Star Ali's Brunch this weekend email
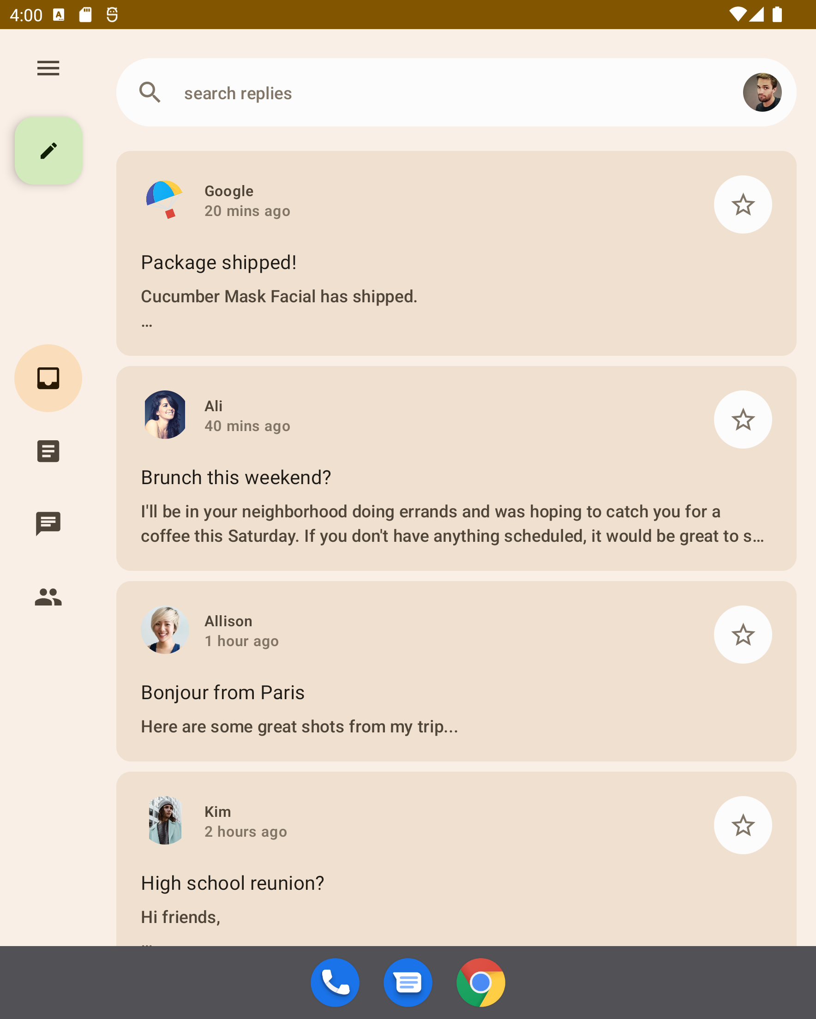The height and width of the screenshot is (1019, 816). [743, 420]
